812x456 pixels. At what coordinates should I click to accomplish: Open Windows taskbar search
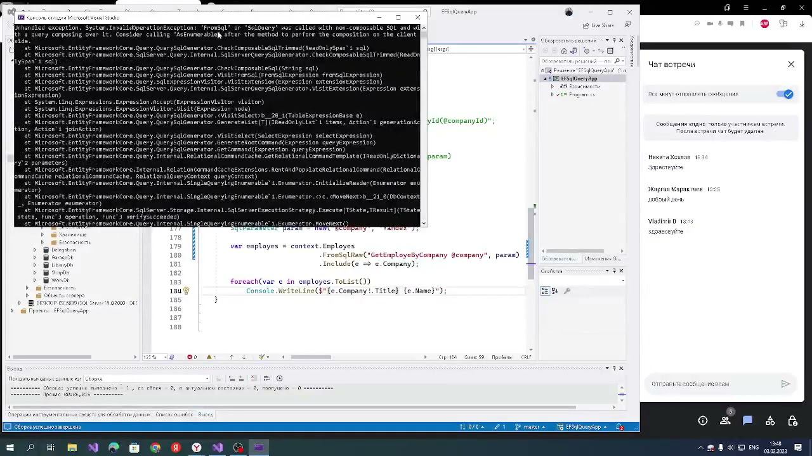[30, 448]
